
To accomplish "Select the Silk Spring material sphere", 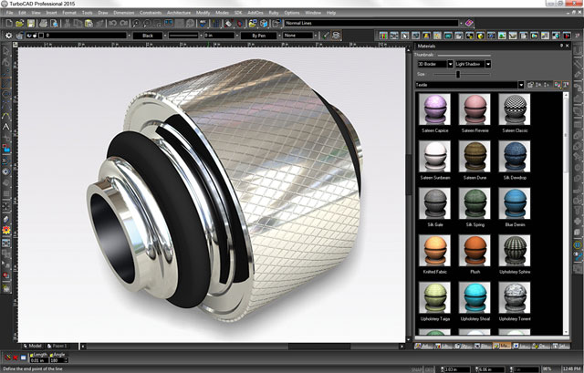I will 474,203.
